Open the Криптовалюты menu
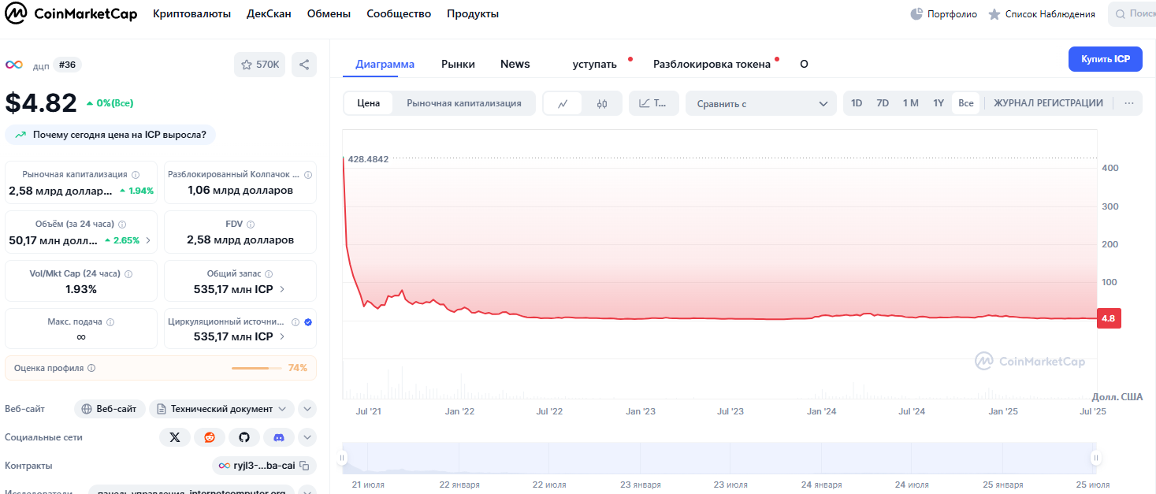 point(192,14)
